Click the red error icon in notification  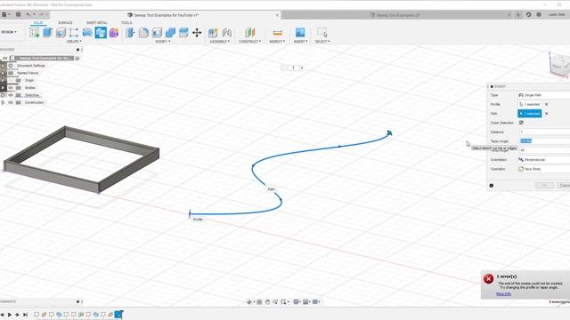pos(488,278)
